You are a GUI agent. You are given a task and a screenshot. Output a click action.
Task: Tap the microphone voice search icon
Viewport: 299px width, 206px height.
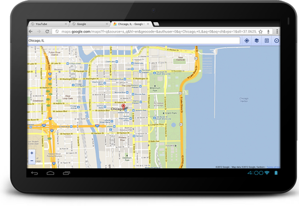[x=268, y=32]
